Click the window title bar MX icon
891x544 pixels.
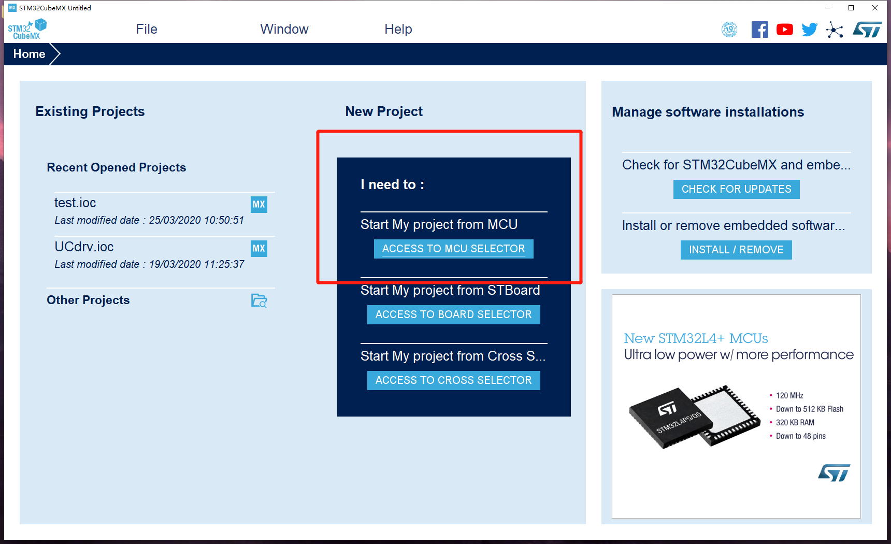pos(12,8)
